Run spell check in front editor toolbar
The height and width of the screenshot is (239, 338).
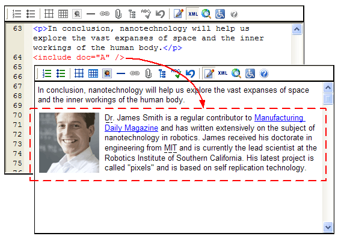click(176, 73)
